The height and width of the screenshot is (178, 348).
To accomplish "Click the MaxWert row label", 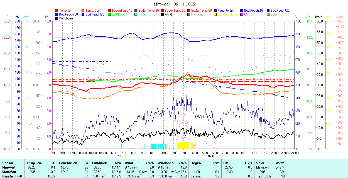I will tap(9, 172).
